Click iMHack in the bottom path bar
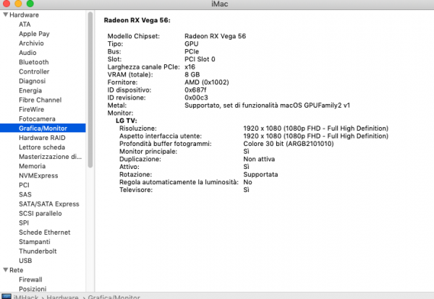 click(26, 297)
